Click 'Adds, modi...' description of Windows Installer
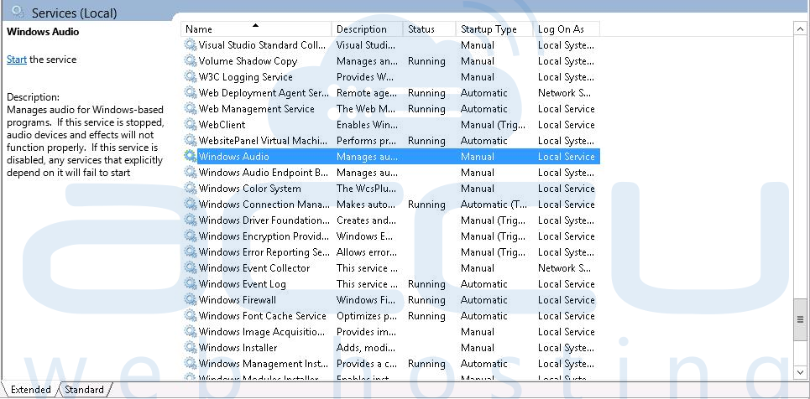810x399 pixels. pyautogui.click(x=366, y=348)
